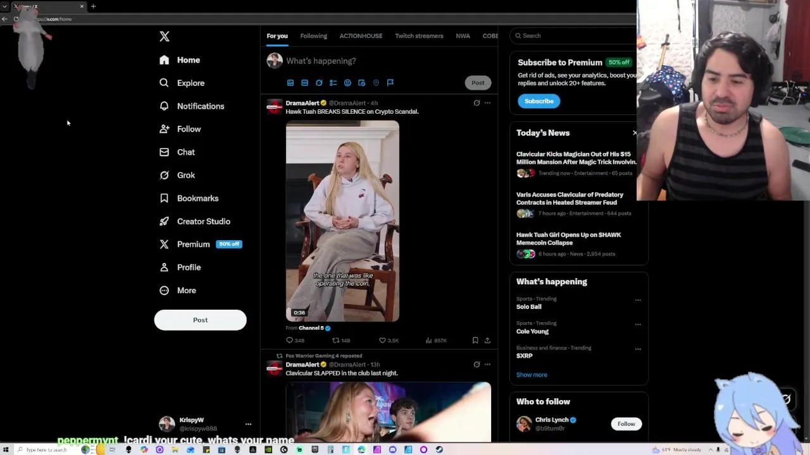The width and height of the screenshot is (810, 455).
Task: Open Grok in the sidebar
Action: [x=177, y=175]
